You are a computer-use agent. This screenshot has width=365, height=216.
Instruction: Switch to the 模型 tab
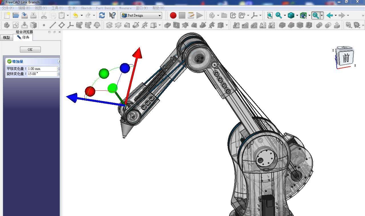7,37
